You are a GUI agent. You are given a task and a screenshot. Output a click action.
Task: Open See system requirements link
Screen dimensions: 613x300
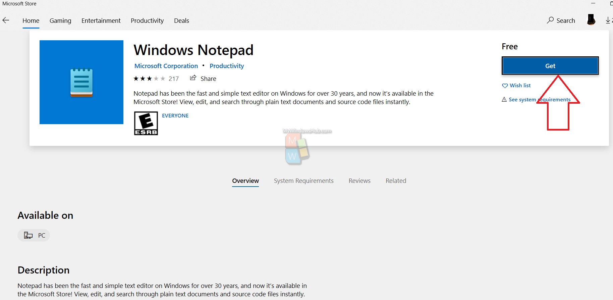click(x=536, y=100)
